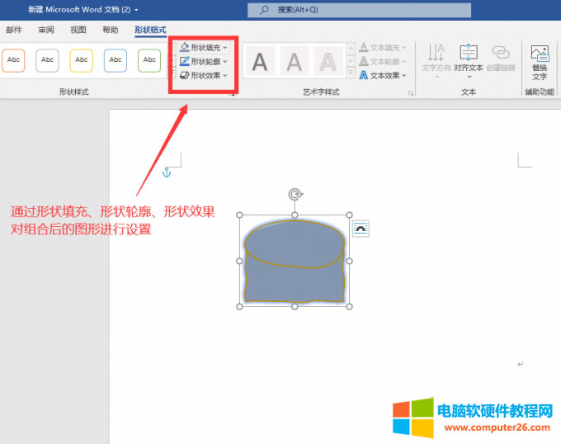
Task: Switch to the 审阅 (Review) tab
Action: 45,30
